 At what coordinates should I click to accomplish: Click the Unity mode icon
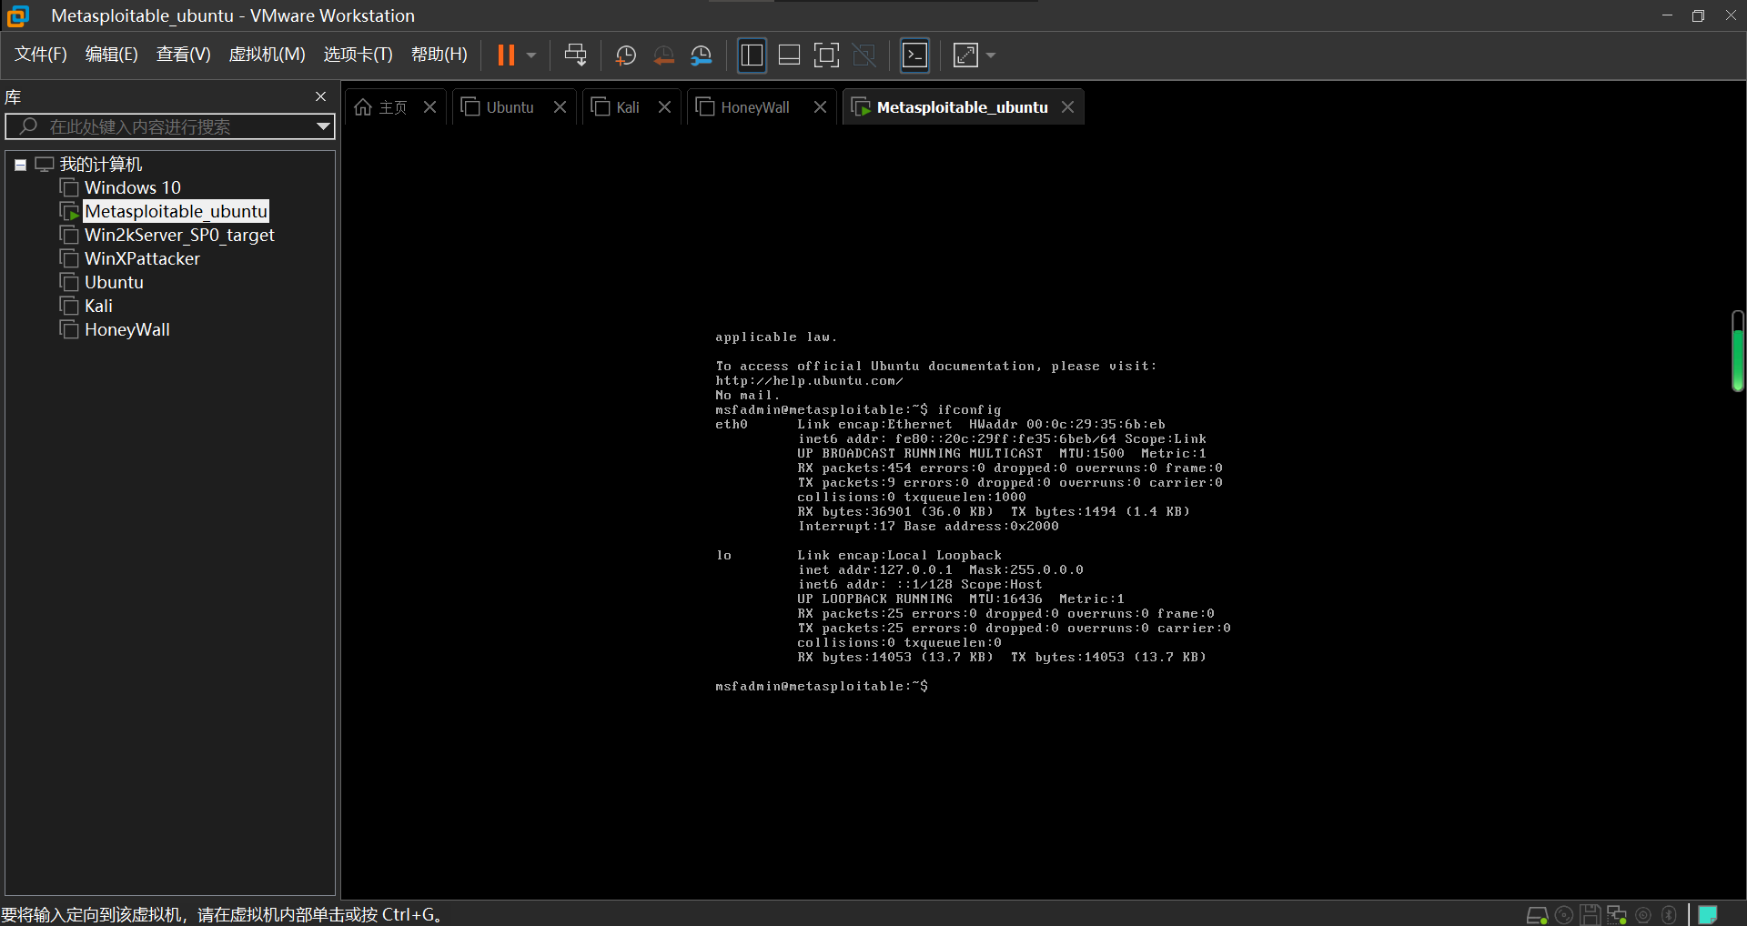tap(864, 55)
